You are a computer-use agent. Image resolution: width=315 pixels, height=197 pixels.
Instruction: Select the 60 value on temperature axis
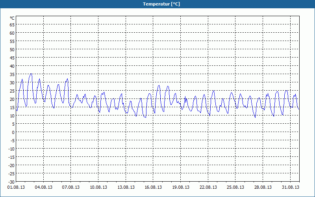pyautogui.click(x=12, y=33)
